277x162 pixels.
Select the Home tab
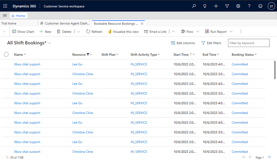(x=18, y=16)
